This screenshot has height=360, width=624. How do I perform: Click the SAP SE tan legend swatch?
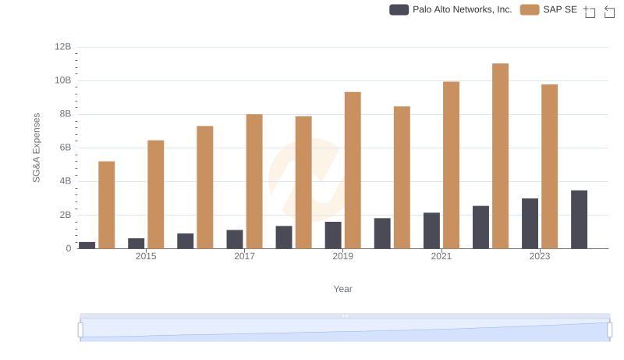tap(530, 9)
